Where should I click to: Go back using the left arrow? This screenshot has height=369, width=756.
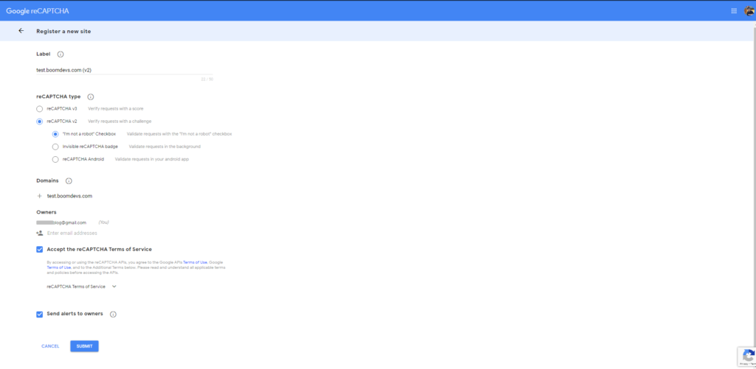pyautogui.click(x=21, y=31)
